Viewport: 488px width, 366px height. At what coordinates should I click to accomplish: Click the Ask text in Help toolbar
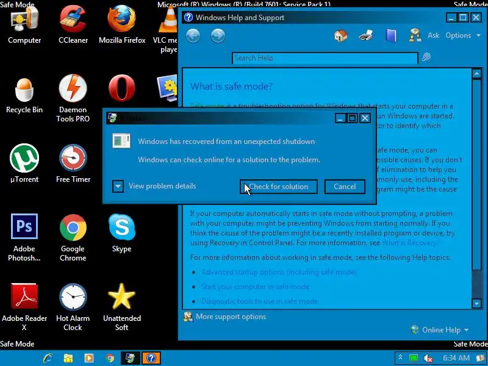433,35
